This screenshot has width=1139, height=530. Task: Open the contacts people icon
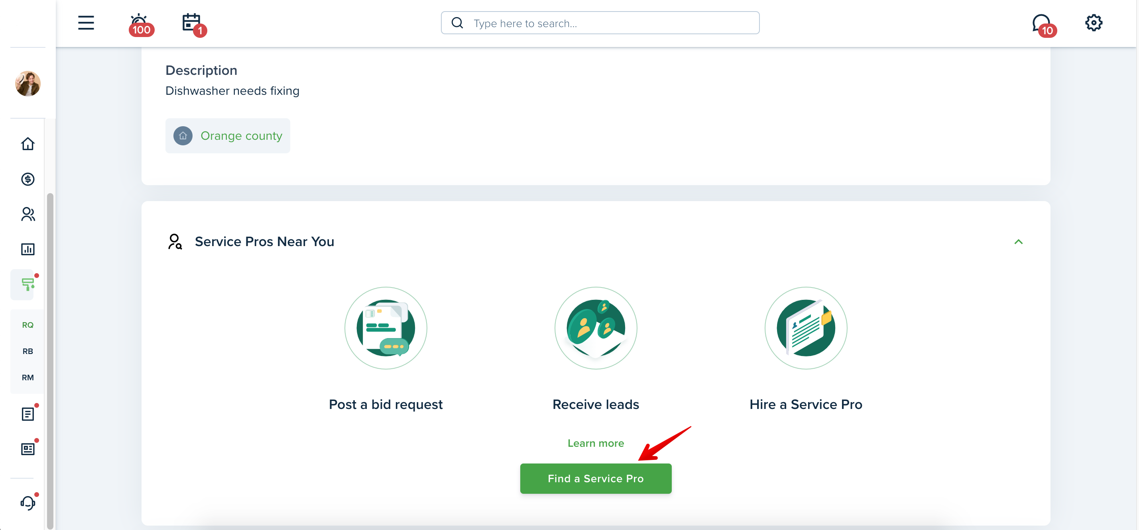tap(28, 214)
